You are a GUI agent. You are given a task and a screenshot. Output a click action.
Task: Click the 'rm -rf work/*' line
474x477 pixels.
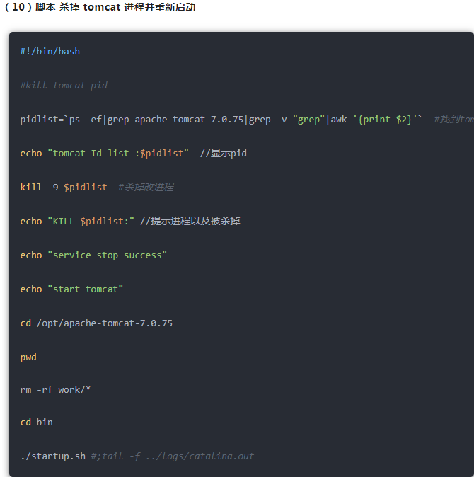click(x=55, y=390)
